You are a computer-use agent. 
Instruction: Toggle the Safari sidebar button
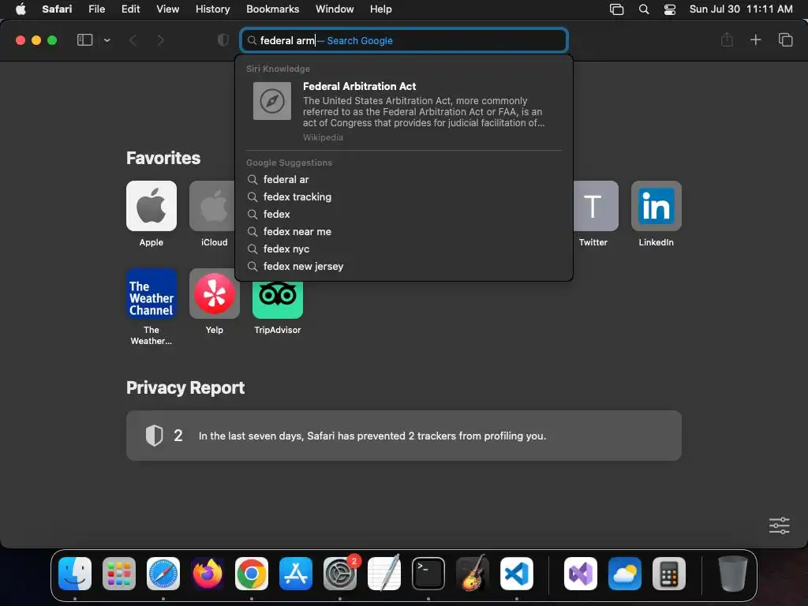[84, 40]
